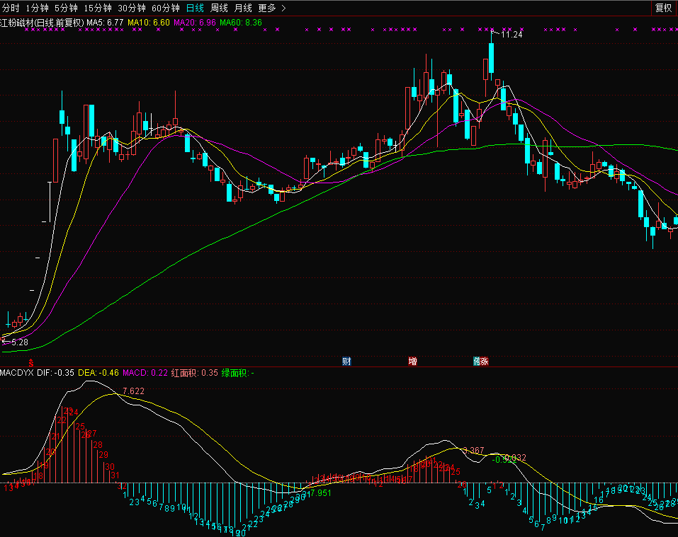Click the DEA: -0.46 value label

98,373
